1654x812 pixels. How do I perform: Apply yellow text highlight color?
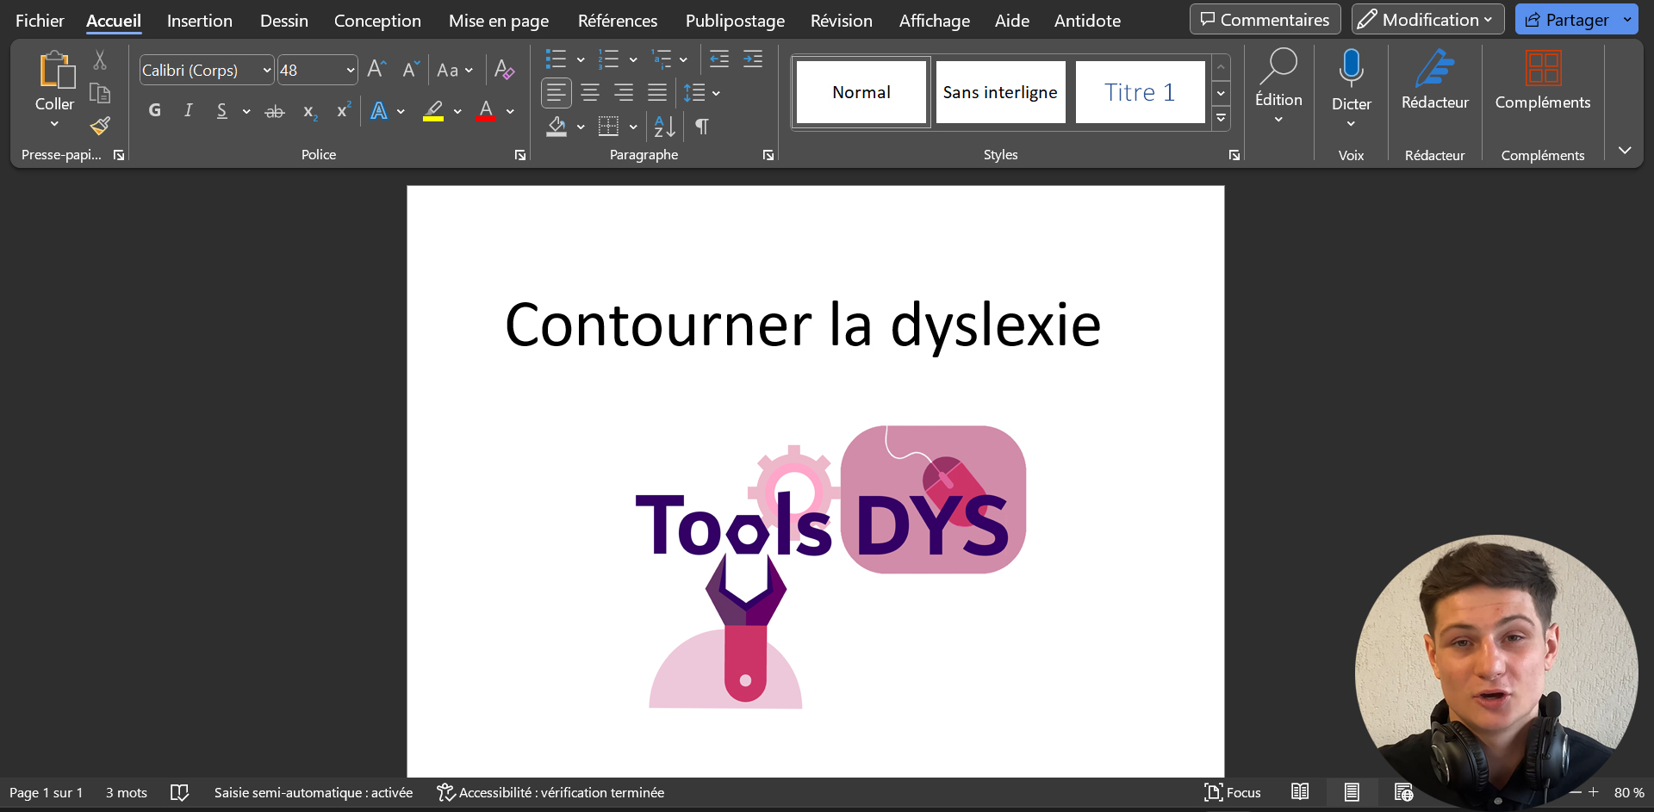[433, 111]
